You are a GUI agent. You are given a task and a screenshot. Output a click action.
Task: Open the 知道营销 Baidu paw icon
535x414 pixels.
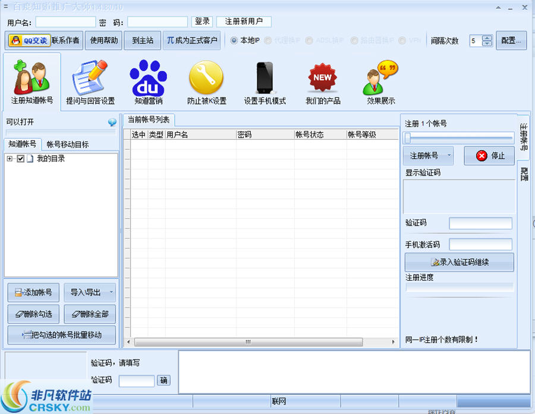point(148,82)
